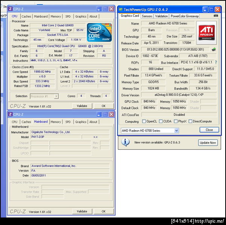Open SPD tab in top CPU-Z window
This screenshot has width=226, height=225.
point(68,17)
